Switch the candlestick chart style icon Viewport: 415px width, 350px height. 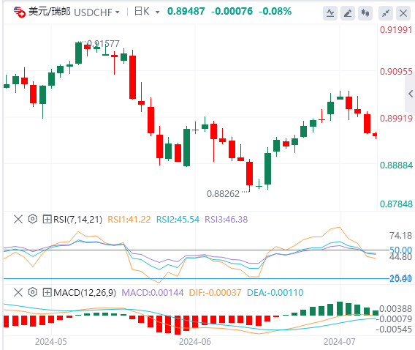coord(365,13)
